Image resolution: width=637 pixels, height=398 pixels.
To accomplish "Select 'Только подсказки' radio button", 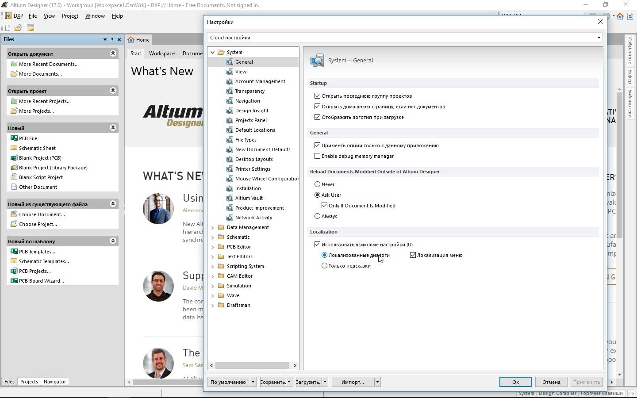I will [x=324, y=266].
